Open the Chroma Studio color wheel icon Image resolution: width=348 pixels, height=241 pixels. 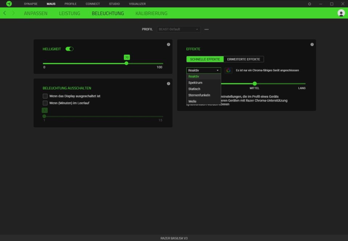(x=228, y=70)
